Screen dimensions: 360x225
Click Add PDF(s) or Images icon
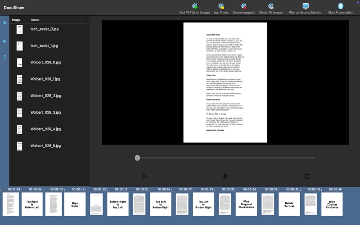pos(194,6)
